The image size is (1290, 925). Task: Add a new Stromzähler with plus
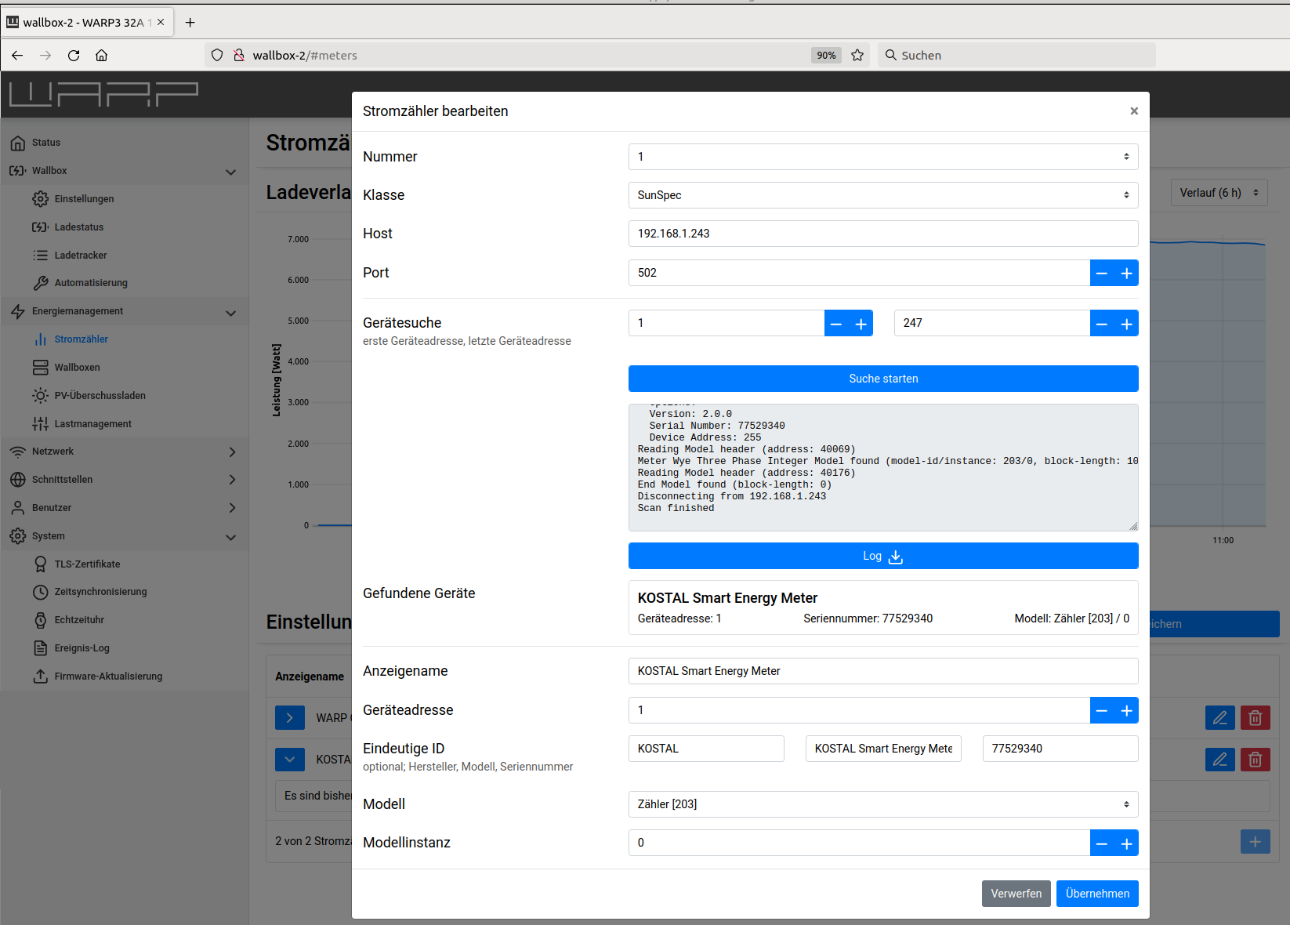coord(1256,842)
